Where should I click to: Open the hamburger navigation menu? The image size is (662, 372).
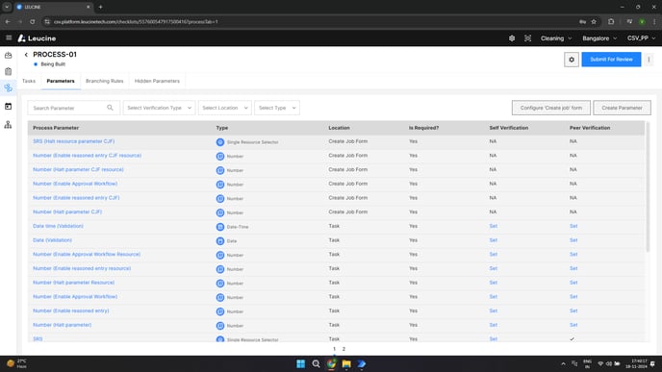tap(9, 37)
